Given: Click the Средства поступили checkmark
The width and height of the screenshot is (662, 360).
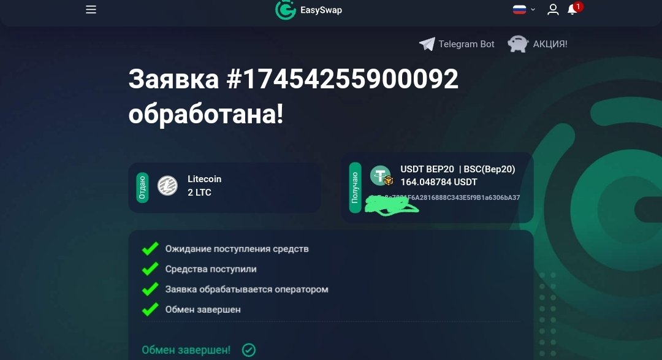Looking at the screenshot, I should click(x=150, y=269).
